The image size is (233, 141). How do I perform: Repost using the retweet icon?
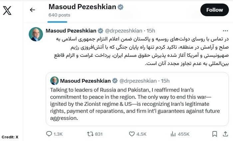pyautogui.click(x=90, y=134)
